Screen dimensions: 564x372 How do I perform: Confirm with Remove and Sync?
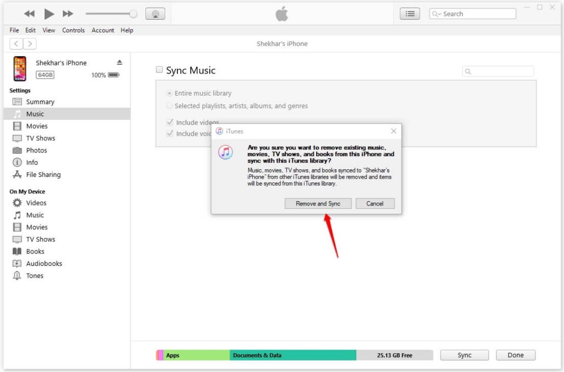click(x=318, y=203)
